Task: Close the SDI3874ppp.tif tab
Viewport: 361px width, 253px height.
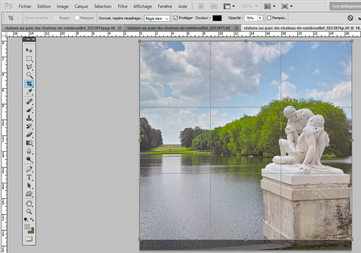Action: point(120,28)
